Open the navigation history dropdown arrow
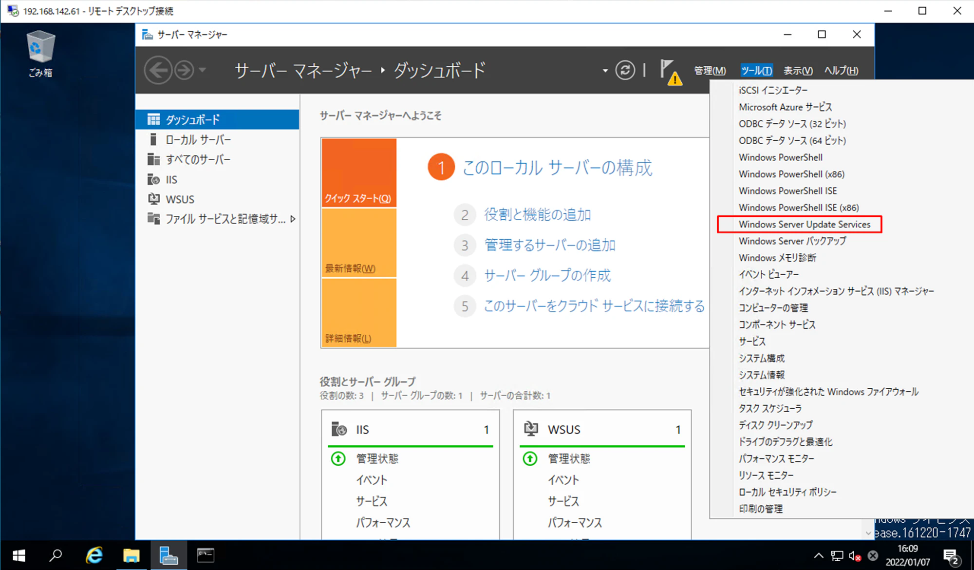Screen dimensions: 974x570 (203, 70)
